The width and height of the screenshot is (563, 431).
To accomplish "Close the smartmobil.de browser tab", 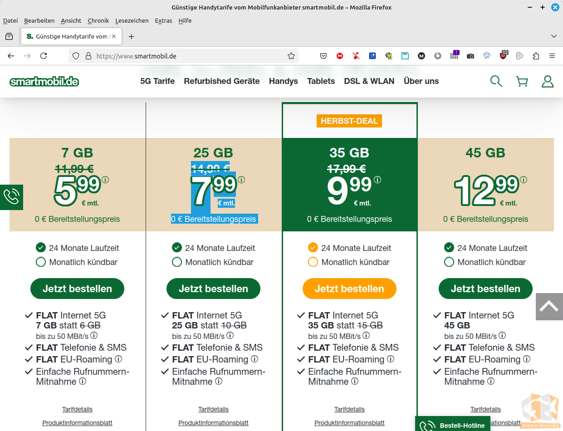I will [x=114, y=36].
